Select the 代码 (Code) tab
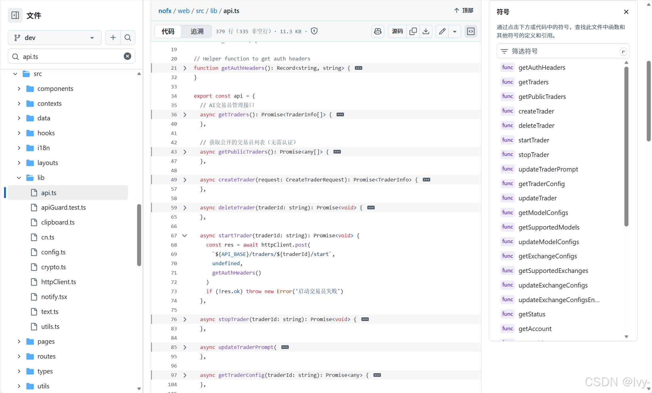Image resolution: width=652 pixels, height=393 pixels. coord(168,31)
